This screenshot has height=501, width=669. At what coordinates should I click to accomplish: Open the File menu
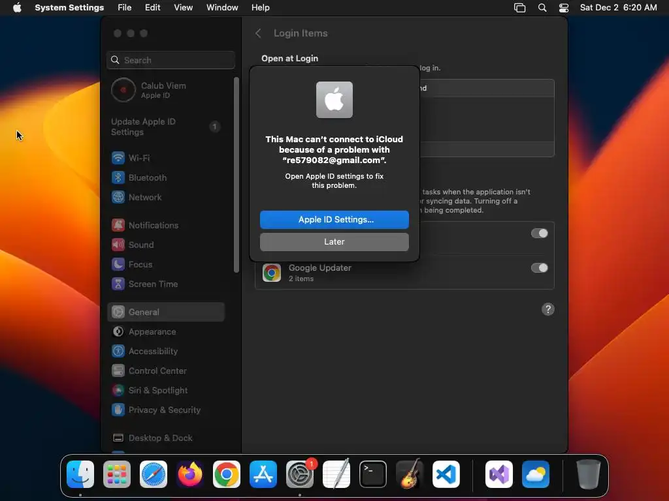click(x=125, y=8)
